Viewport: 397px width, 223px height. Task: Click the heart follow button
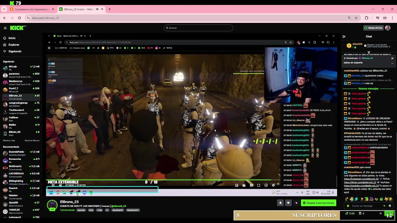[x=288, y=203]
